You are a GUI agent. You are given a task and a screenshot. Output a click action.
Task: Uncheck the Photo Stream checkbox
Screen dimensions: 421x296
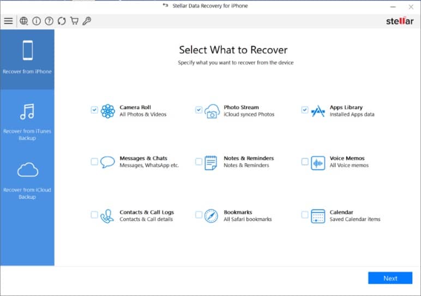(x=199, y=110)
